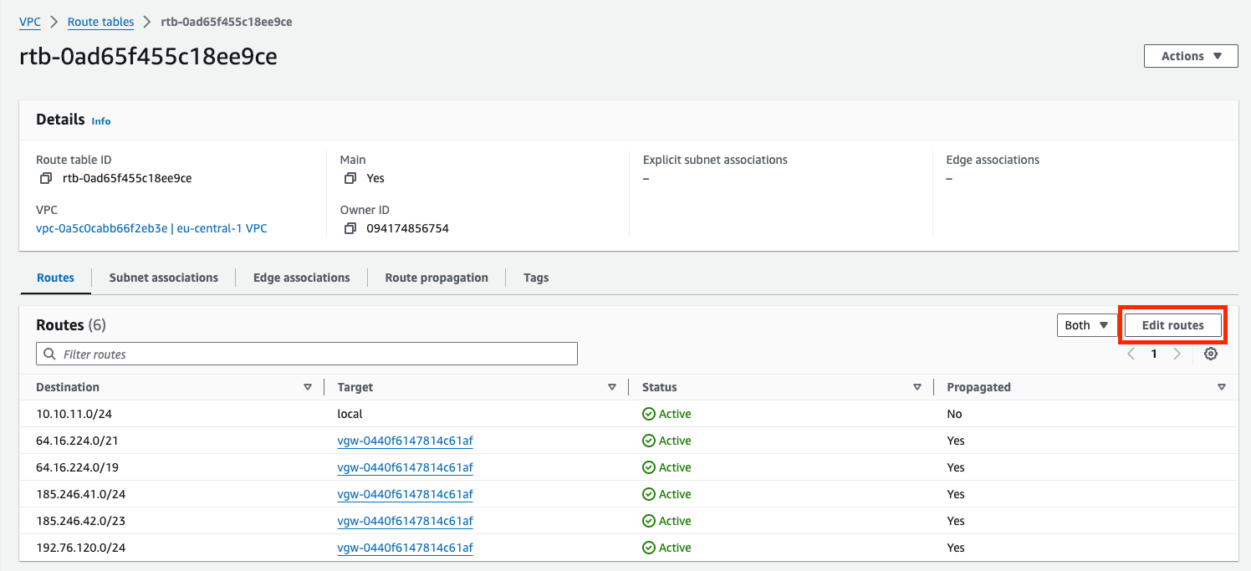Image resolution: width=1251 pixels, height=571 pixels.
Task: Copy the Owner ID value
Action: coord(350,228)
